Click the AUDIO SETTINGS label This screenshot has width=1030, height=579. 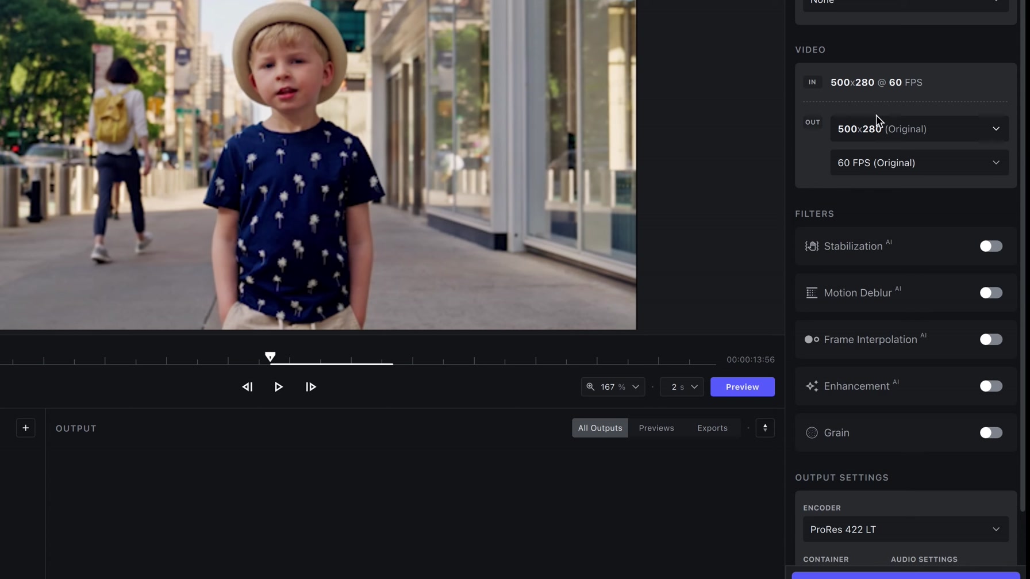click(924, 559)
